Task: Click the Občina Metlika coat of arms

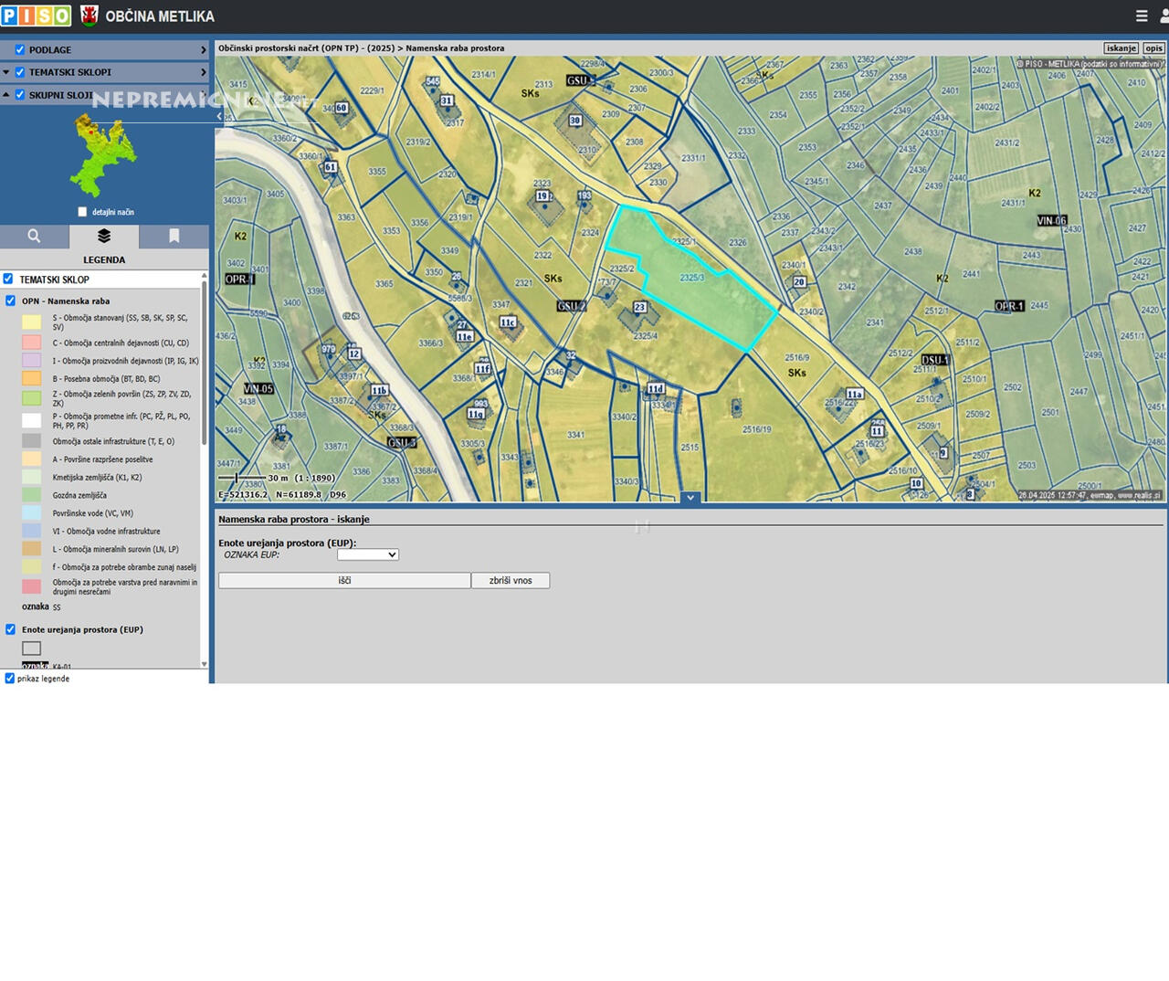Action: 90,16
